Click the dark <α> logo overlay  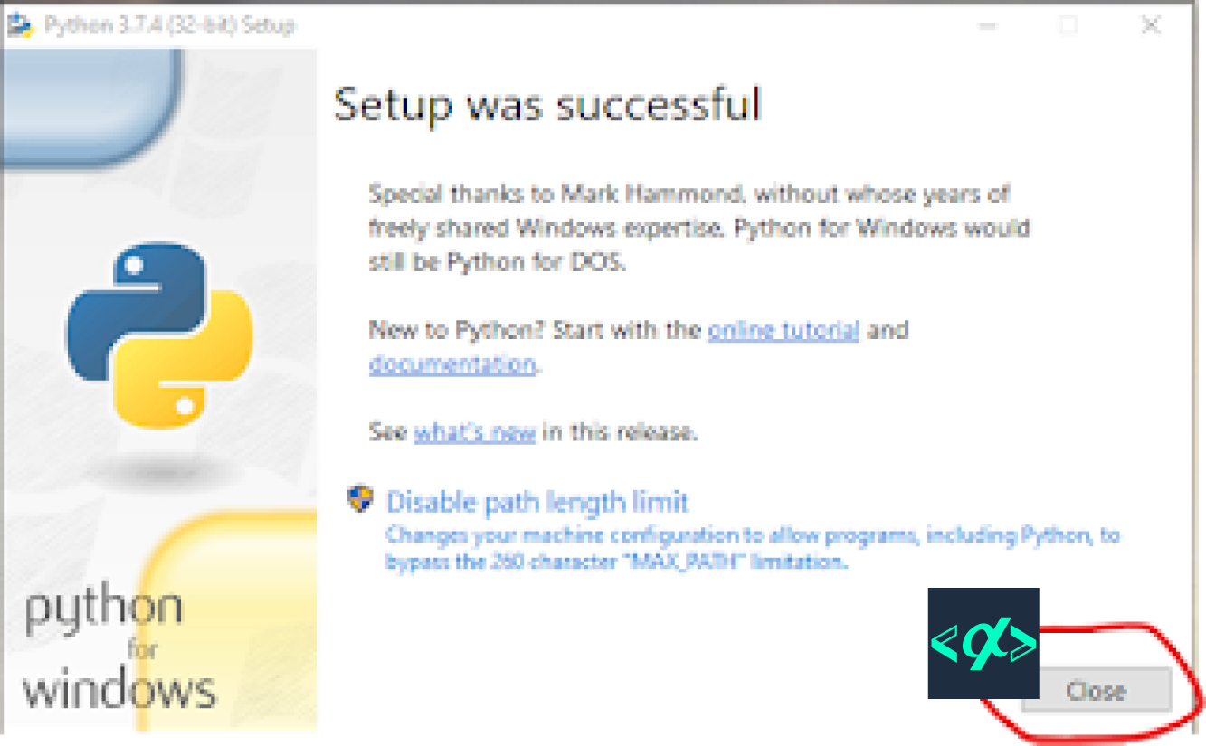983,644
